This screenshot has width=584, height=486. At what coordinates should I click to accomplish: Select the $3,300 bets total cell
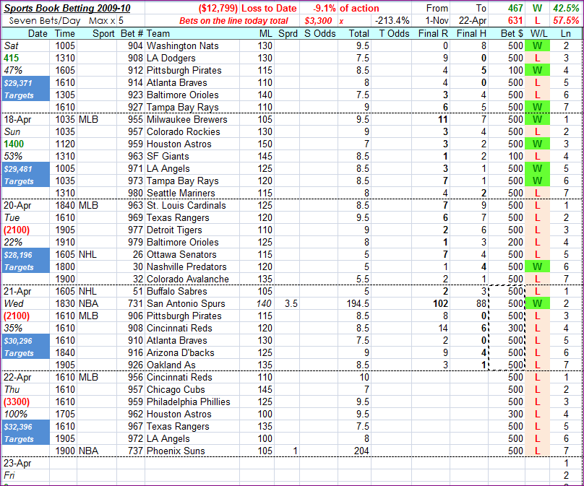click(318, 21)
